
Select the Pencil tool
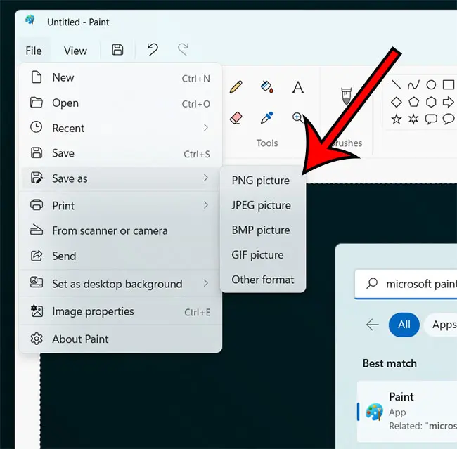236,87
